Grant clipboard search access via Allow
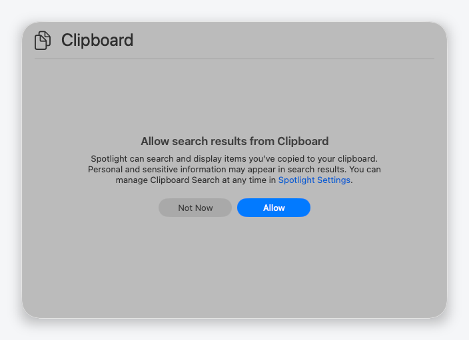 (x=274, y=208)
